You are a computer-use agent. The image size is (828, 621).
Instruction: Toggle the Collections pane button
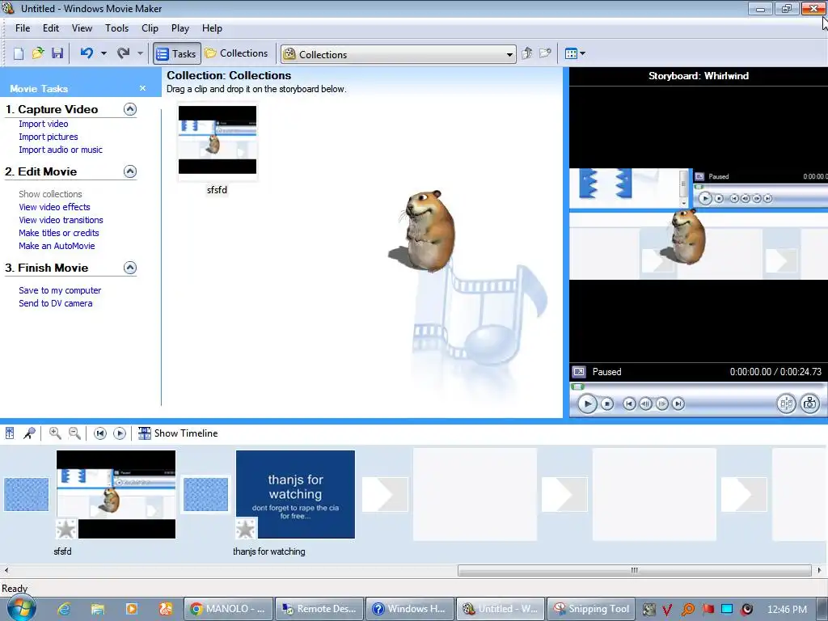pyautogui.click(x=237, y=53)
